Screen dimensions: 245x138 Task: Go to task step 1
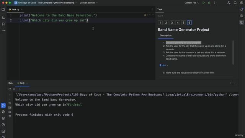pos(160,23)
